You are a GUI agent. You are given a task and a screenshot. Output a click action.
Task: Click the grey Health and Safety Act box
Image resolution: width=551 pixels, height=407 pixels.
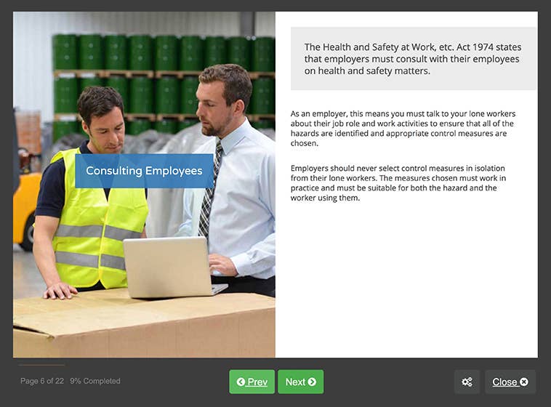pos(413,59)
